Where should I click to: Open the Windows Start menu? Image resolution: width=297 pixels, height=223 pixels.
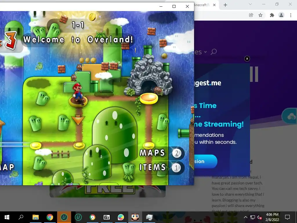click(7, 217)
